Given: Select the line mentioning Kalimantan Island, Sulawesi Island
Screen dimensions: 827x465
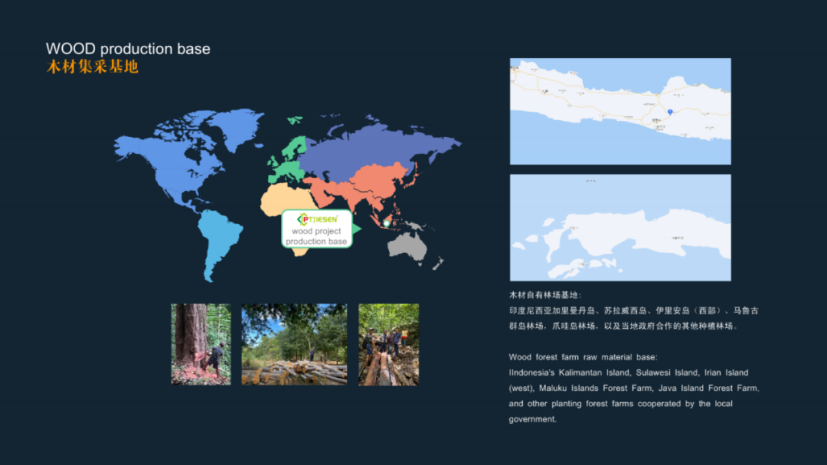Looking at the screenshot, I should click(628, 373).
